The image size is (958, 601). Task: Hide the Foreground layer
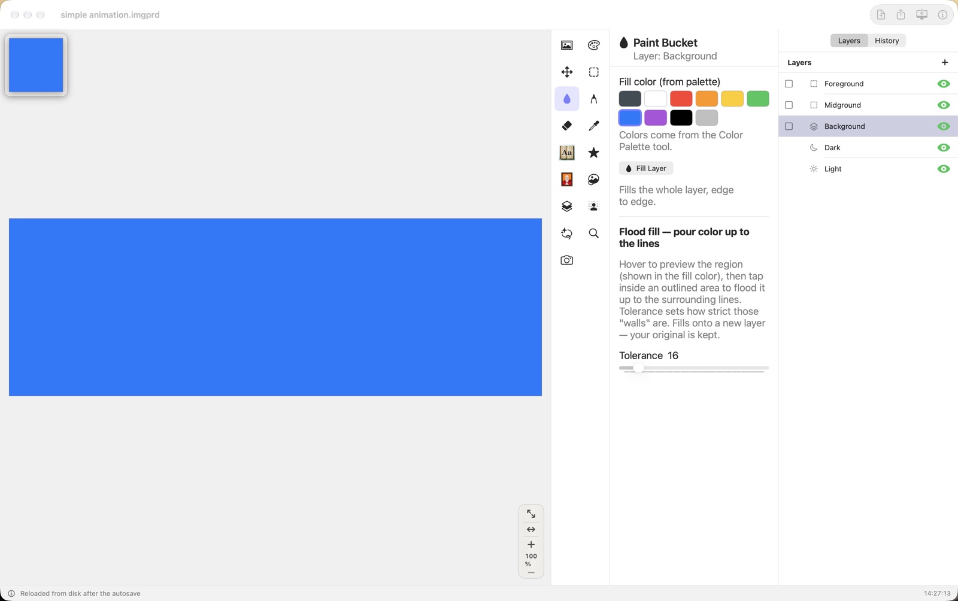tap(944, 84)
